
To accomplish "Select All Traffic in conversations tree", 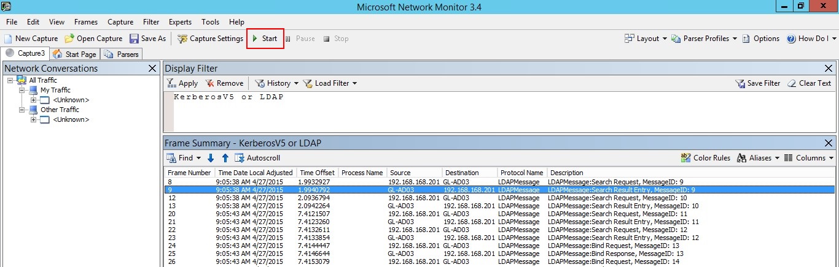I will coord(43,80).
